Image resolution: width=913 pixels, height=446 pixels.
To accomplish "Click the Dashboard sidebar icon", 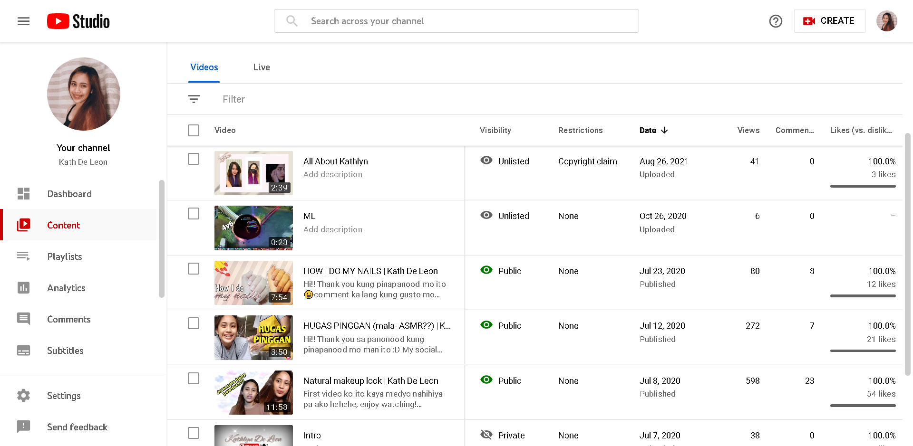I will 24,194.
